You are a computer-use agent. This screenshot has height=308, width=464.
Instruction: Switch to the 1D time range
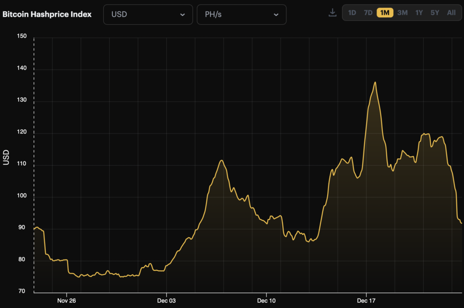click(352, 13)
